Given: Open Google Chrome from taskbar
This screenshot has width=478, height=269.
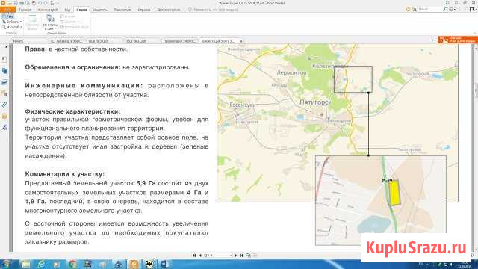Looking at the screenshot, I should tap(72, 264).
